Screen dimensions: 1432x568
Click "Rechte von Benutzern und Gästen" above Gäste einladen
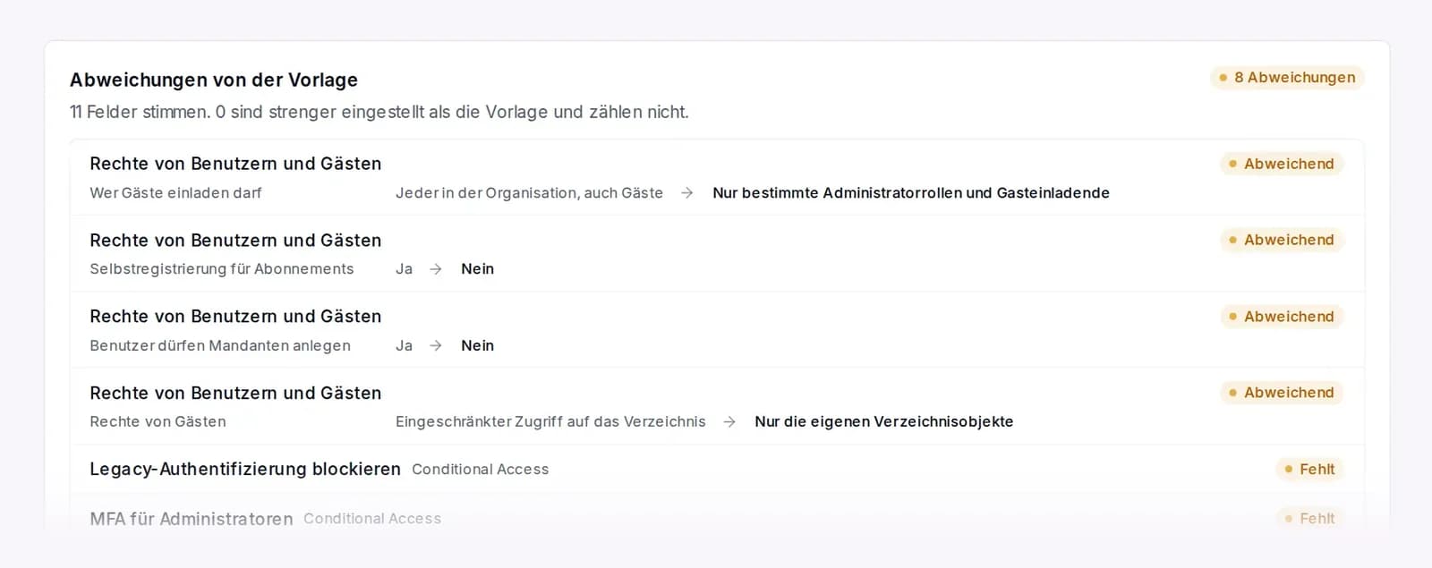[235, 164]
